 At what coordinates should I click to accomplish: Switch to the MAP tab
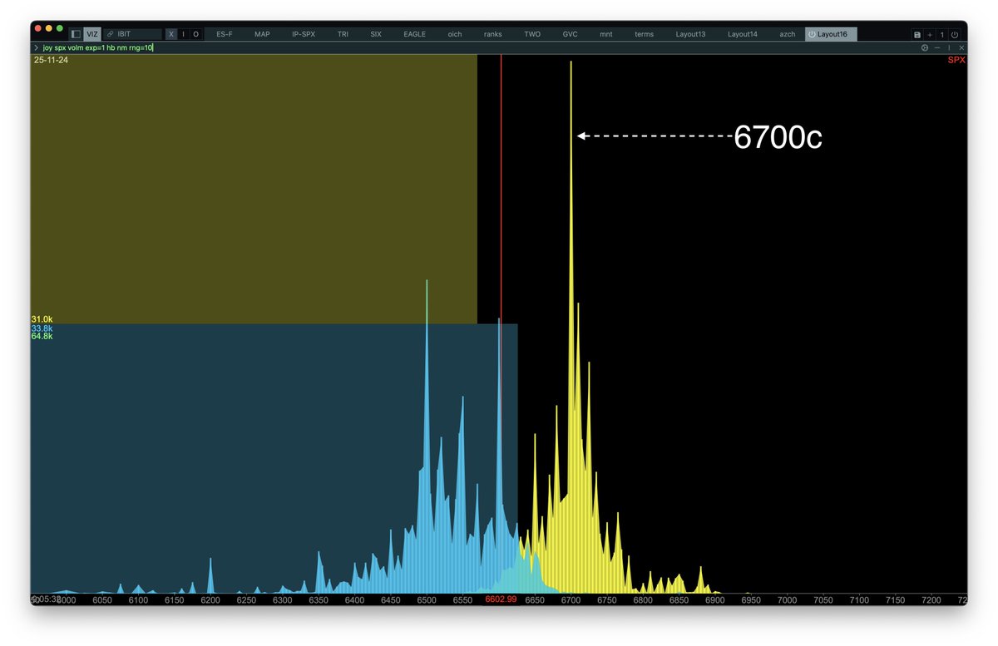[262, 34]
